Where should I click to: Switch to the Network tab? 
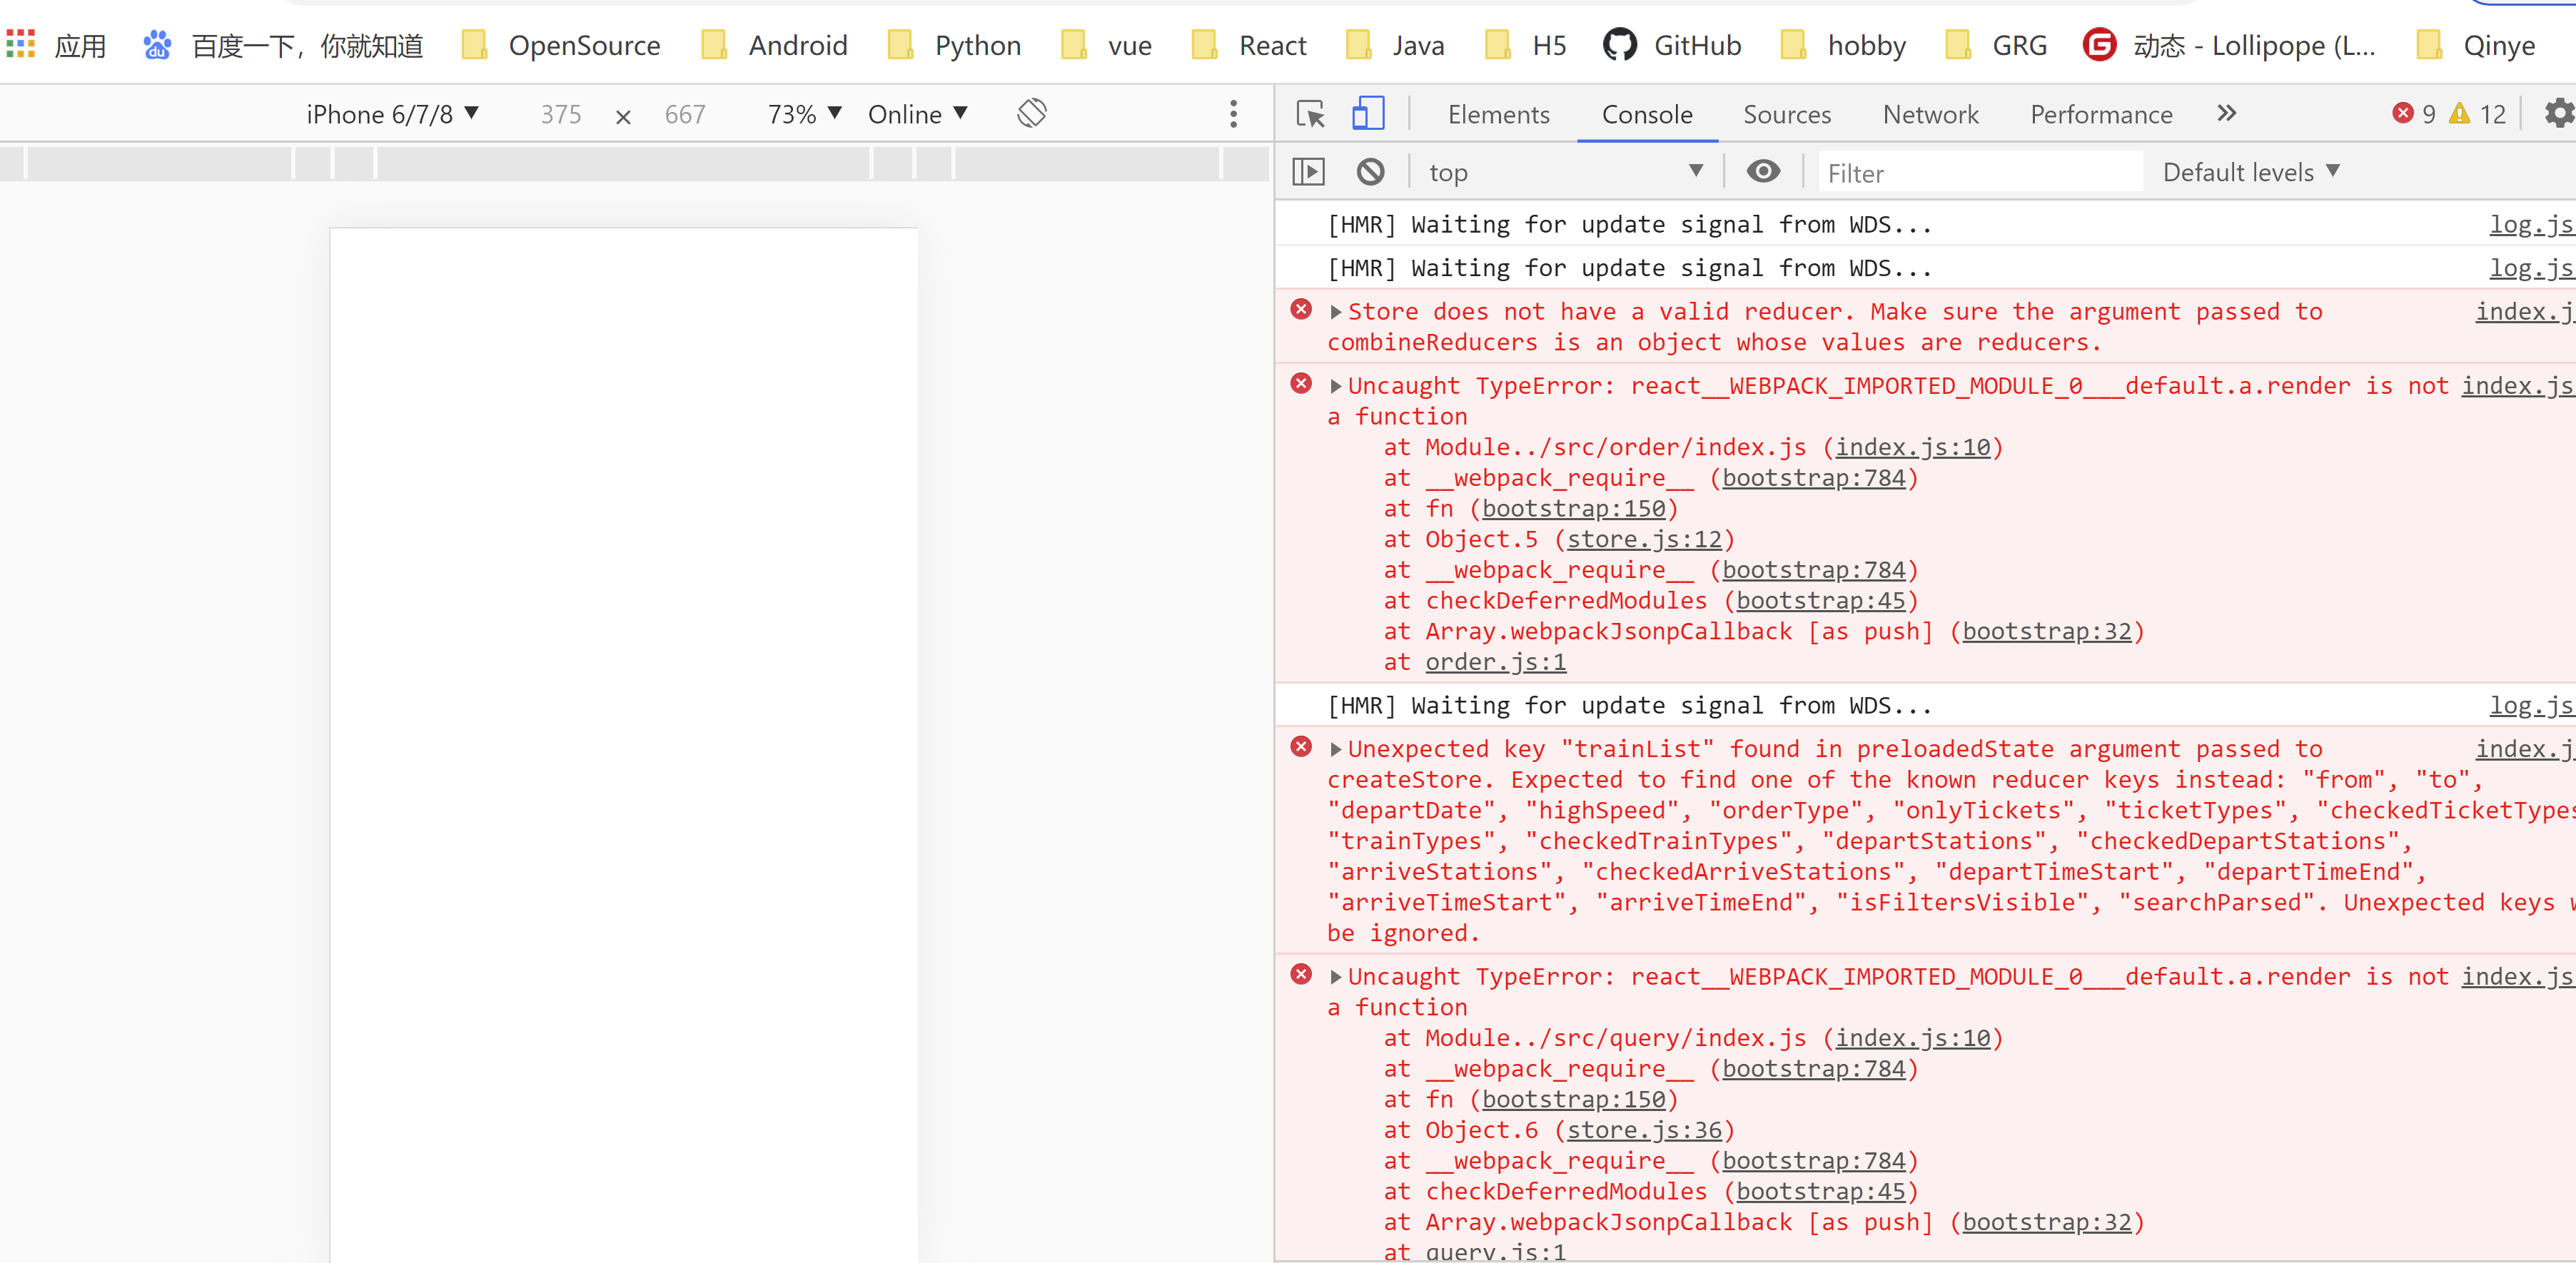point(1930,114)
